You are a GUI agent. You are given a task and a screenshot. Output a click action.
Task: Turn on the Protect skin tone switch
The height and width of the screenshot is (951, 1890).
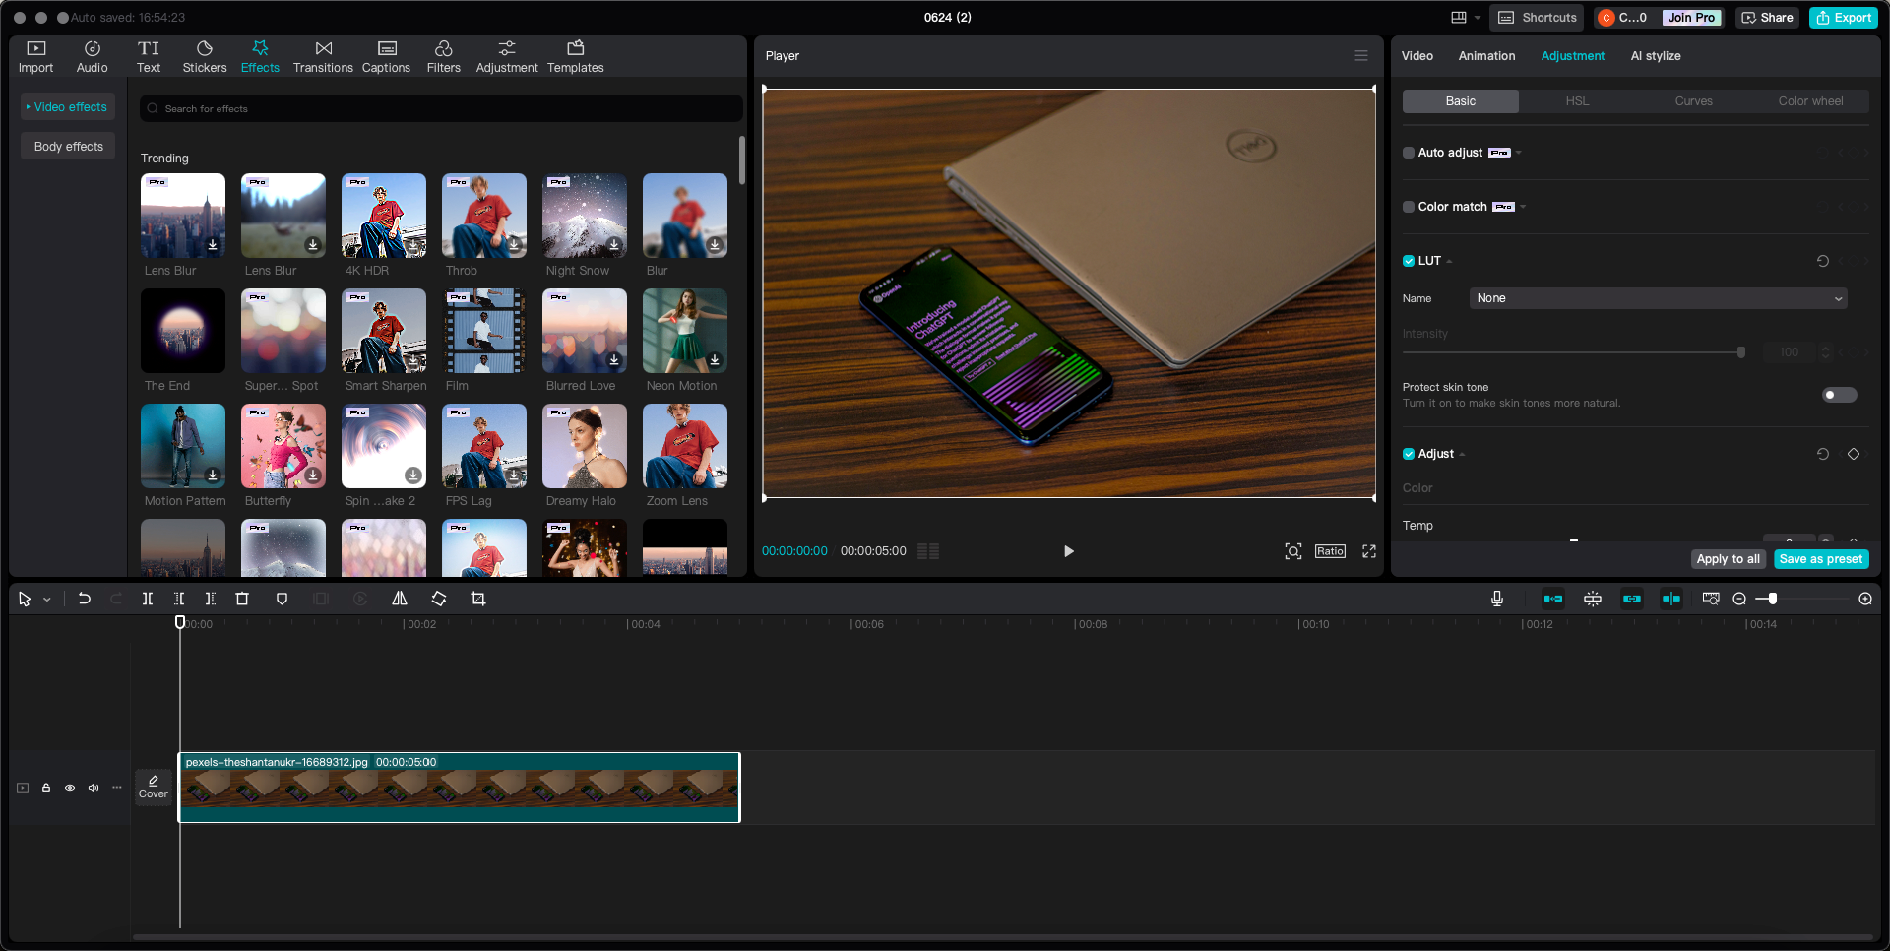click(x=1837, y=395)
